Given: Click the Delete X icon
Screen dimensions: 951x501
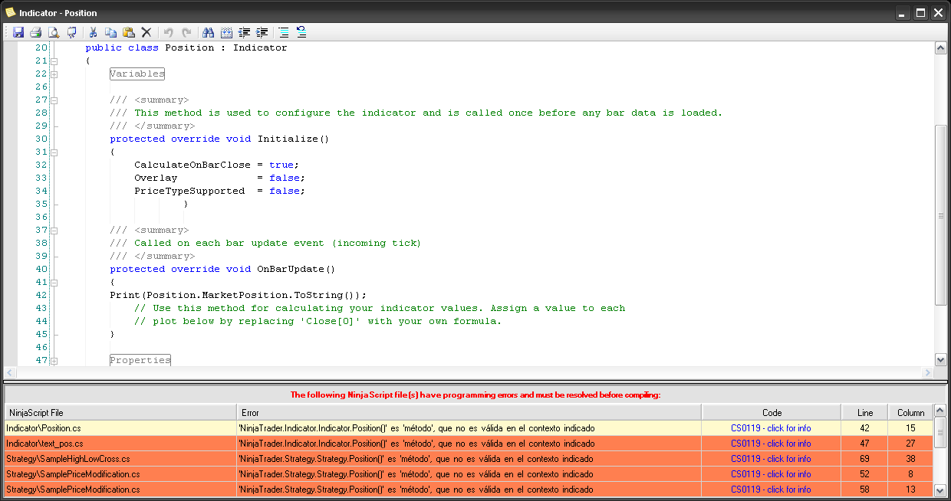Looking at the screenshot, I should click(146, 32).
